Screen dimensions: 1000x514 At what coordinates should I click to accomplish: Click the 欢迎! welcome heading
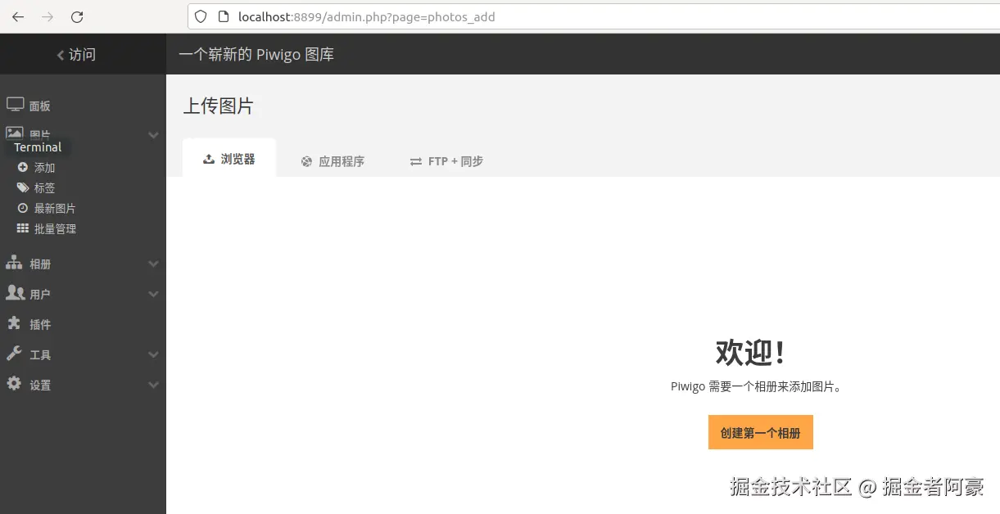[x=751, y=353]
